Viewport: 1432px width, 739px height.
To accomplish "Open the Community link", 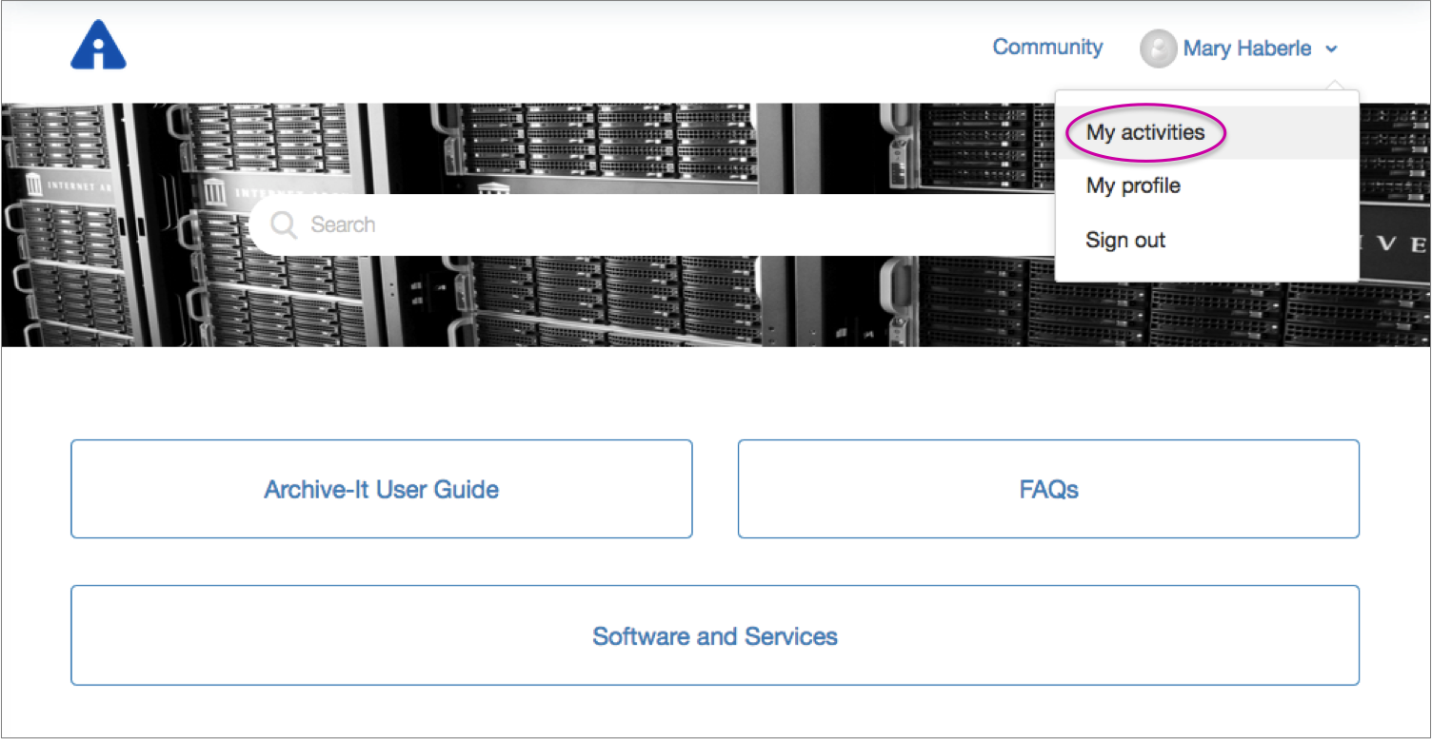I will click(1047, 48).
